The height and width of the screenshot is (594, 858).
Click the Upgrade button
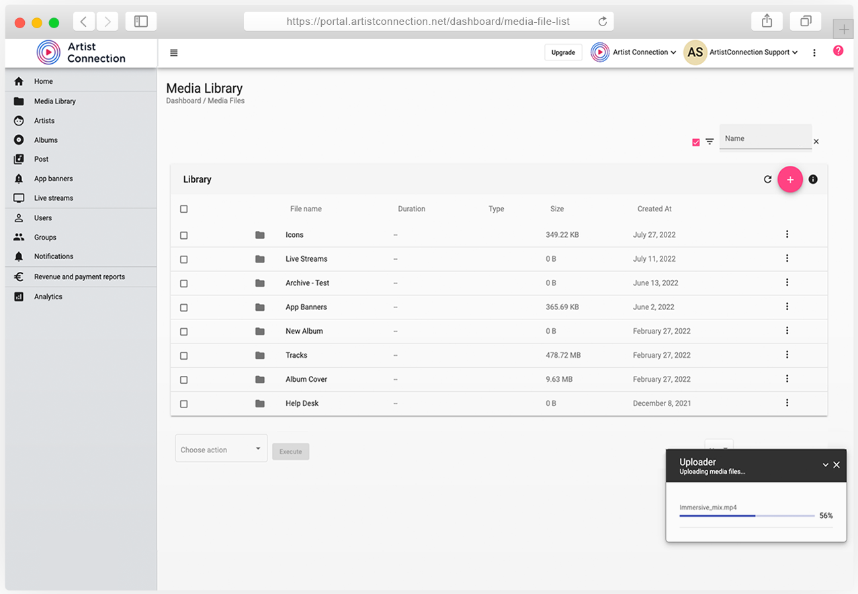[x=563, y=52]
